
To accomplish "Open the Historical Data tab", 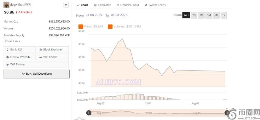I will click(x=128, y=5).
